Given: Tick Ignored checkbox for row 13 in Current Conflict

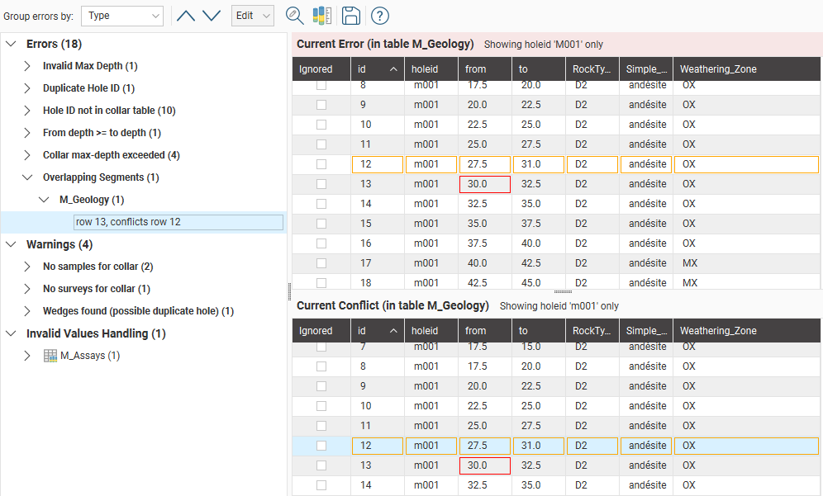Looking at the screenshot, I should tap(321, 465).
